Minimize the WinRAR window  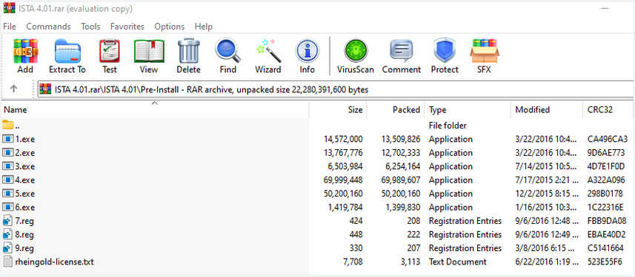(605, 8)
